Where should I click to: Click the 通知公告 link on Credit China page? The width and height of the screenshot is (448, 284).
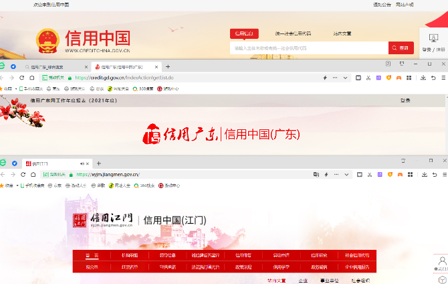382,5
